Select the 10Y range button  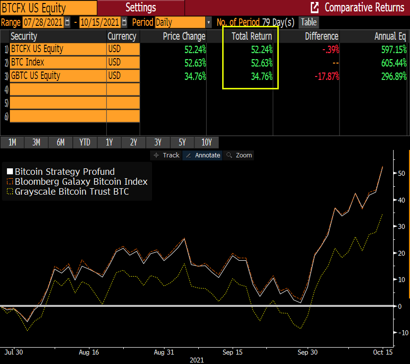point(207,143)
